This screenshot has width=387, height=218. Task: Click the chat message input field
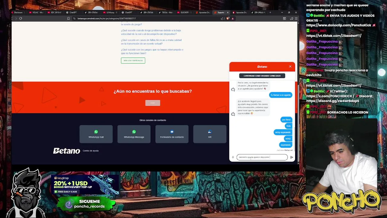(262, 157)
